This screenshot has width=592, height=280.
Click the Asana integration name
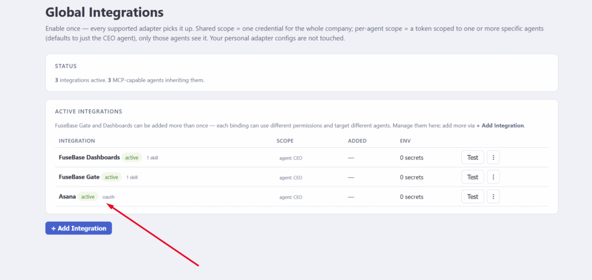67,196
